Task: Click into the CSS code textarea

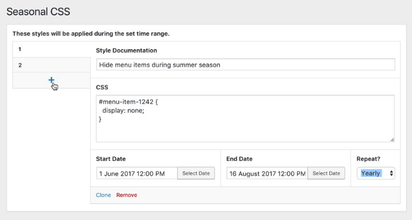Action: click(x=245, y=119)
